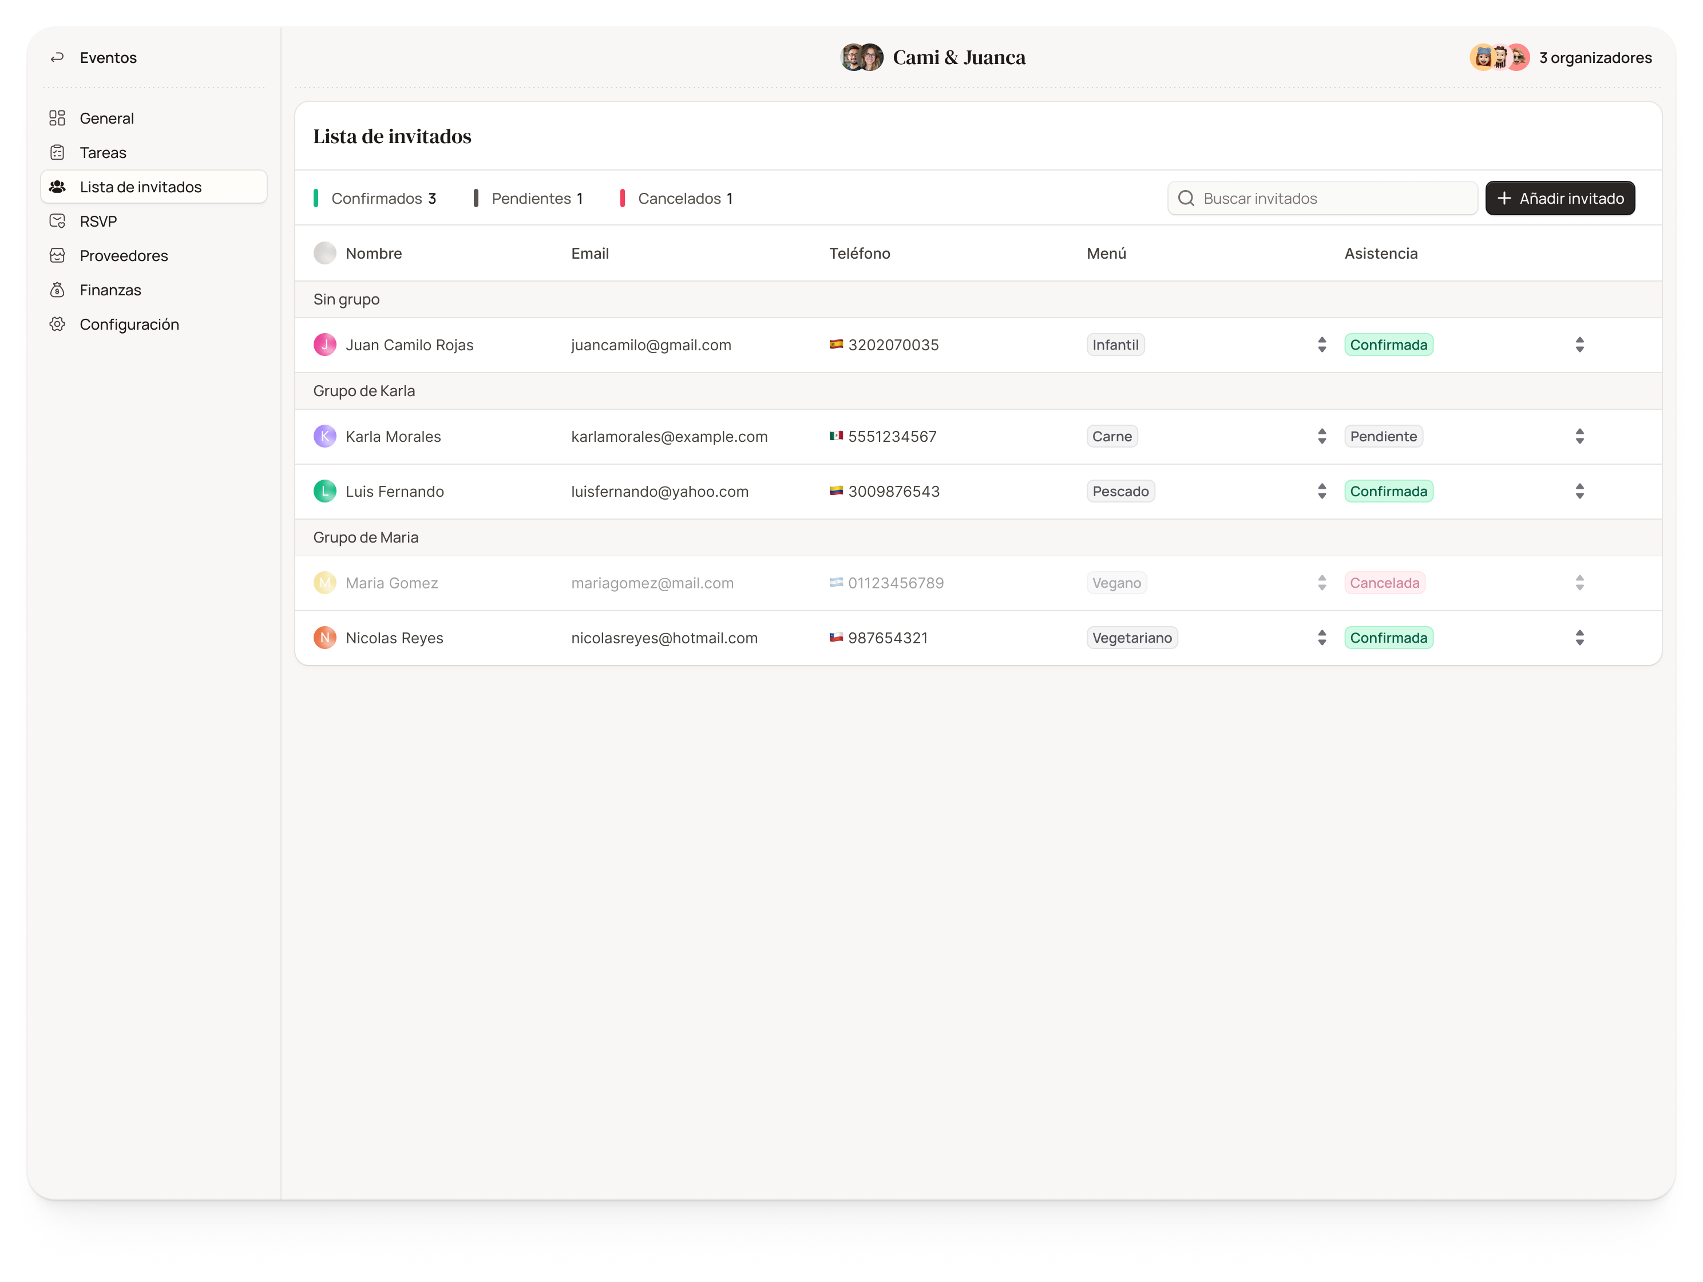Open menu dropdown for Nicolas Reyes

(1321, 637)
